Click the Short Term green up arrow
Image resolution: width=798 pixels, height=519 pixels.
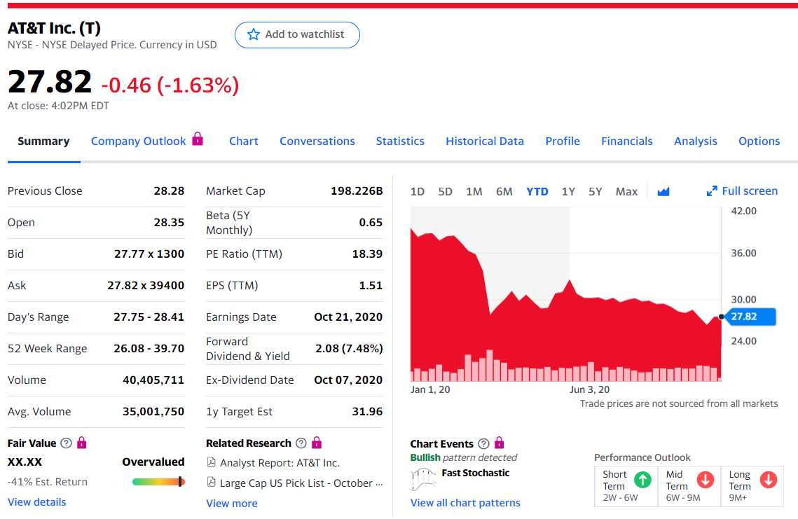click(642, 480)
